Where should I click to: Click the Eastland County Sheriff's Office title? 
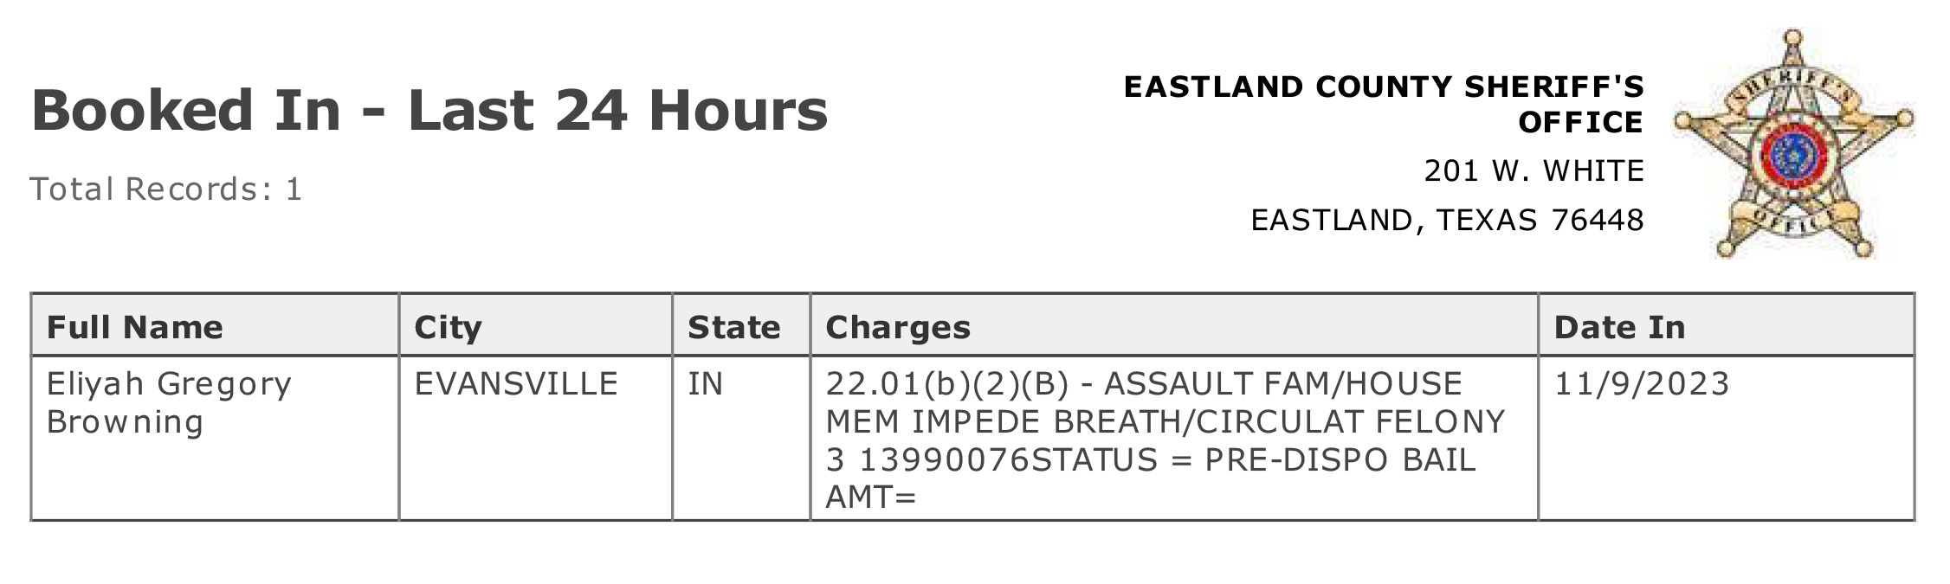(x=1384, y=104)
